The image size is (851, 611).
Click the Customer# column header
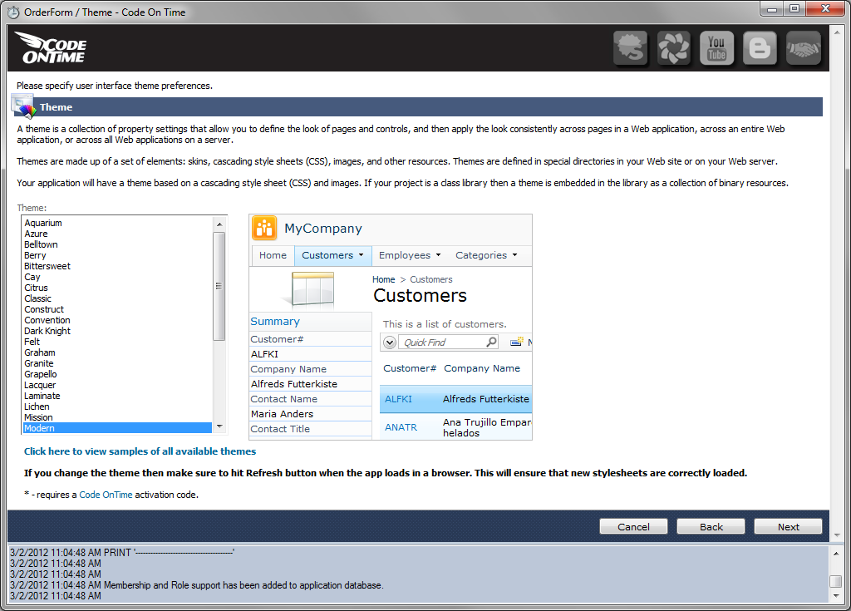click(x=410, y=368)
